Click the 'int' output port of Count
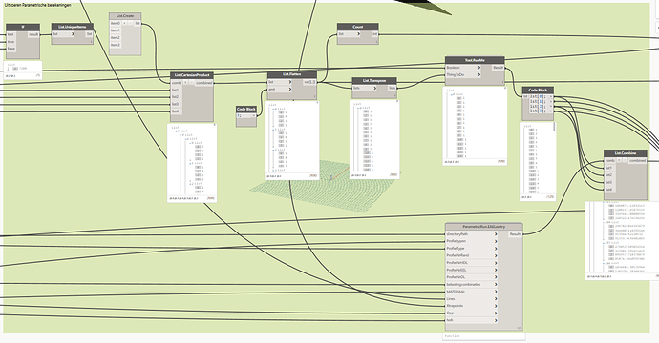This screenshot has width=659, height=343. coord(374,34)
